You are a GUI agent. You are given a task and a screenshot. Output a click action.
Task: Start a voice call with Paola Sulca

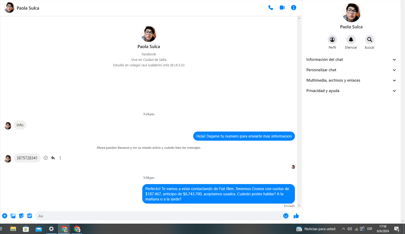click(x=271, y=8)
